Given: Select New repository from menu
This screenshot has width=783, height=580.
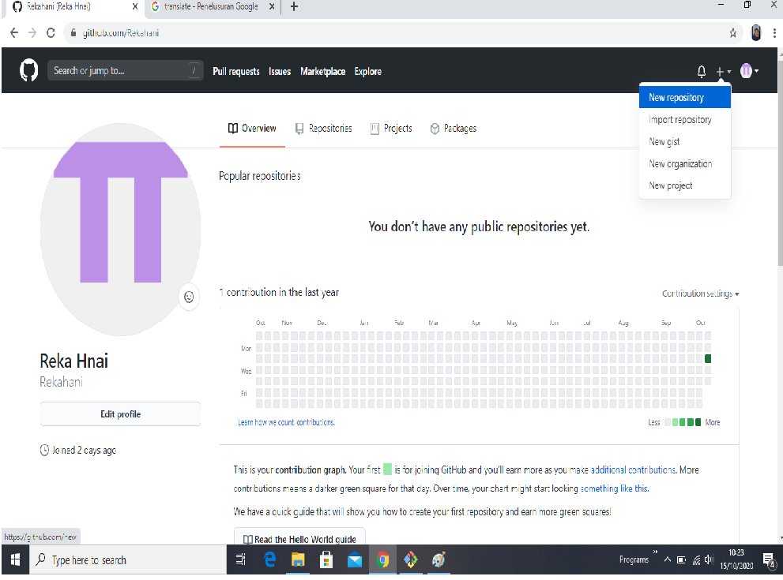Looking at the screenshot, I should [x=684, y=97].
